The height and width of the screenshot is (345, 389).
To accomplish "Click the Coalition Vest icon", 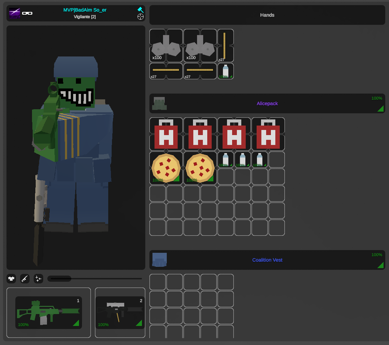I will 159,260.
